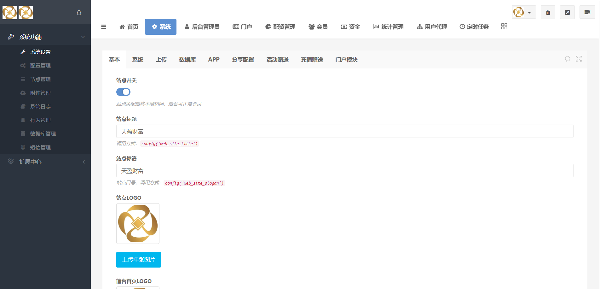The height and width of the screenshot is (289, 600).
Task: Click the wrench icon beside 系统功能
Action: [11, 37]
